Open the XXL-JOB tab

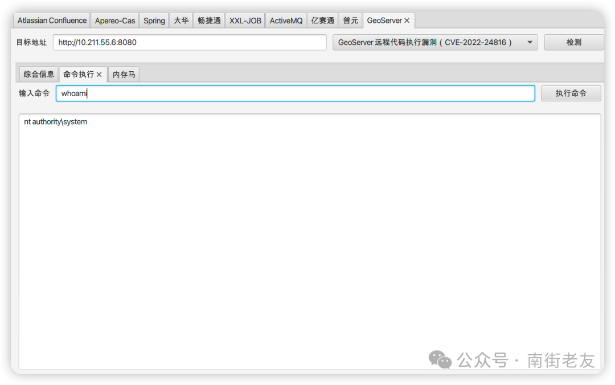coord(245,21)
